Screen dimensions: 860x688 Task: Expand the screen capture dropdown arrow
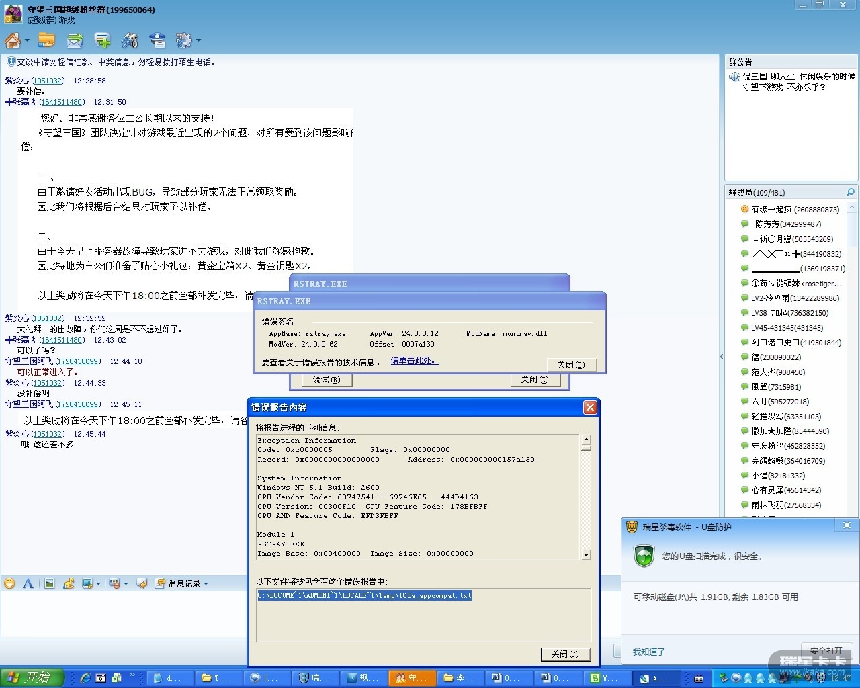98,583
